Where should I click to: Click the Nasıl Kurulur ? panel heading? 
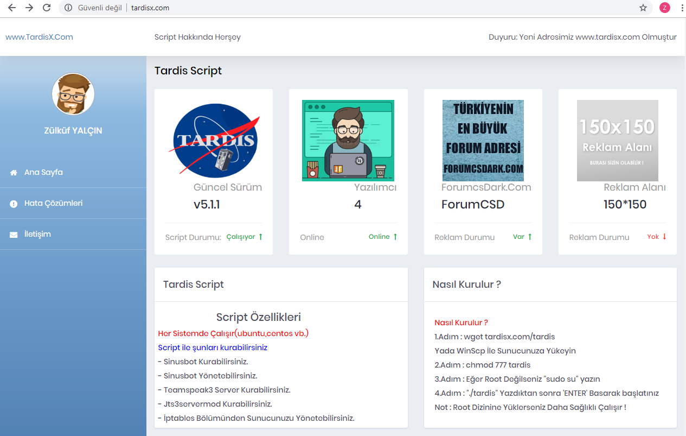466,285
